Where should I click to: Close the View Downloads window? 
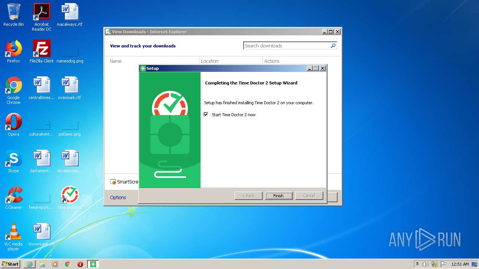pyautogui.click(x=337, y=32)
